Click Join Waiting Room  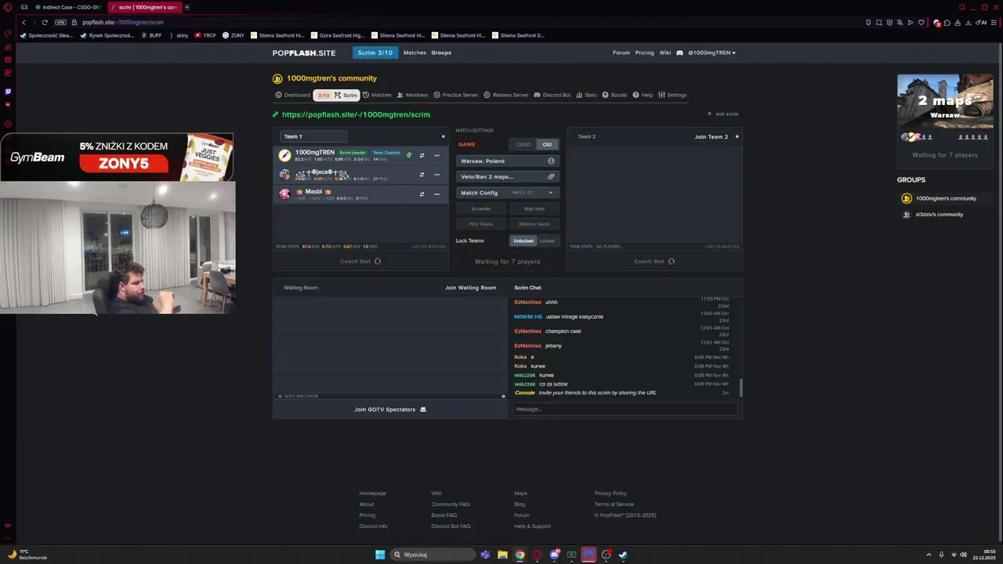[x=470, y=287]
